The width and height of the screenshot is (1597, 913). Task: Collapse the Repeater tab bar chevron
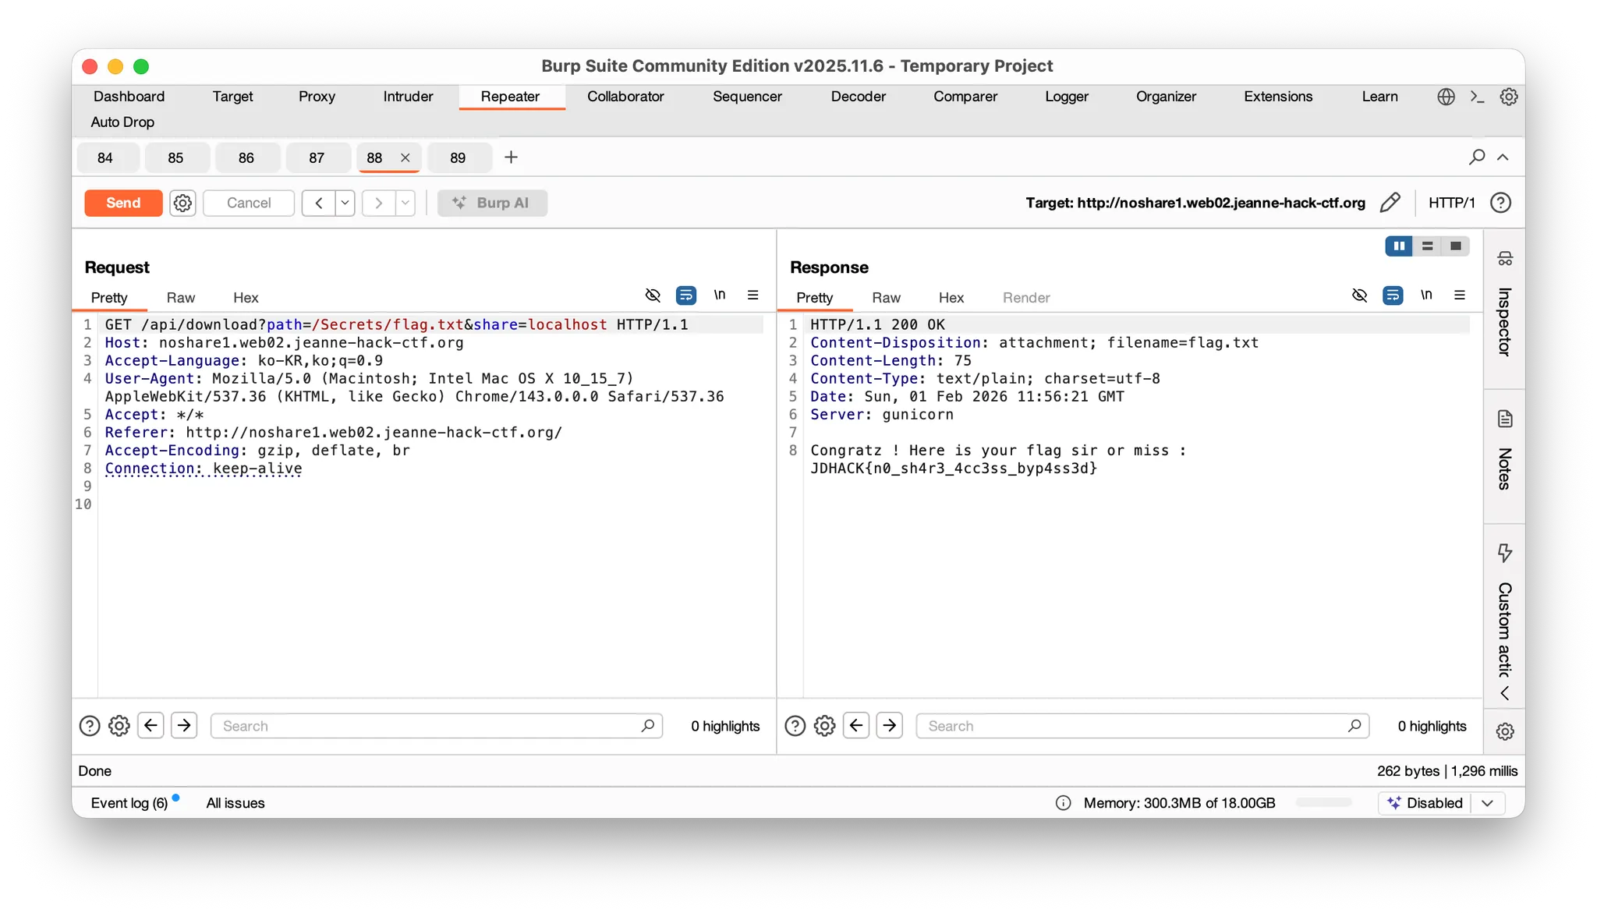[x=1503, y=157]
